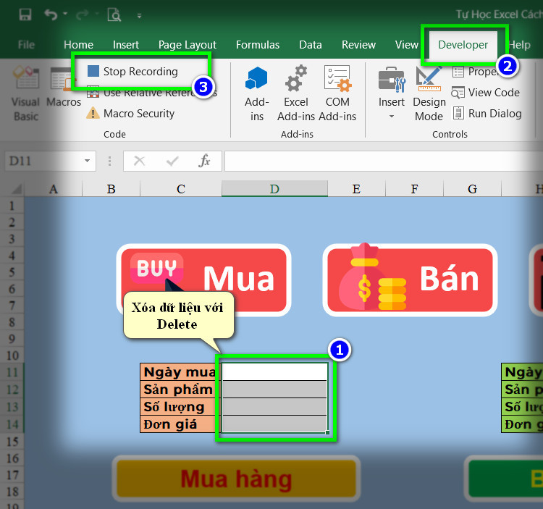Click the Save icon in quick access toolbar

[x=25, y=15]
